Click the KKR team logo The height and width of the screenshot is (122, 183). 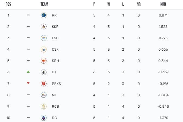[44, 27]
